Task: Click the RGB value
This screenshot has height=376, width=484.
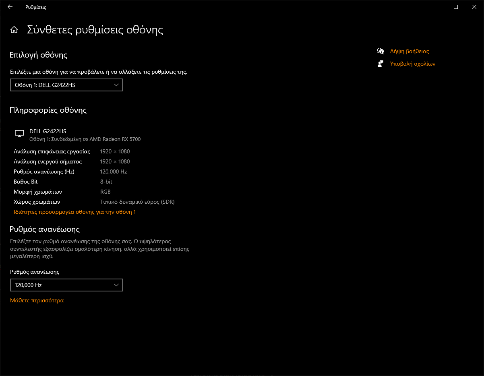Action: 105,192
